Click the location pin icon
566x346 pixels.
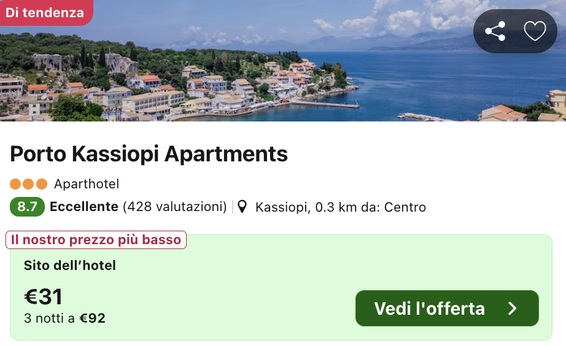[242, 207]
